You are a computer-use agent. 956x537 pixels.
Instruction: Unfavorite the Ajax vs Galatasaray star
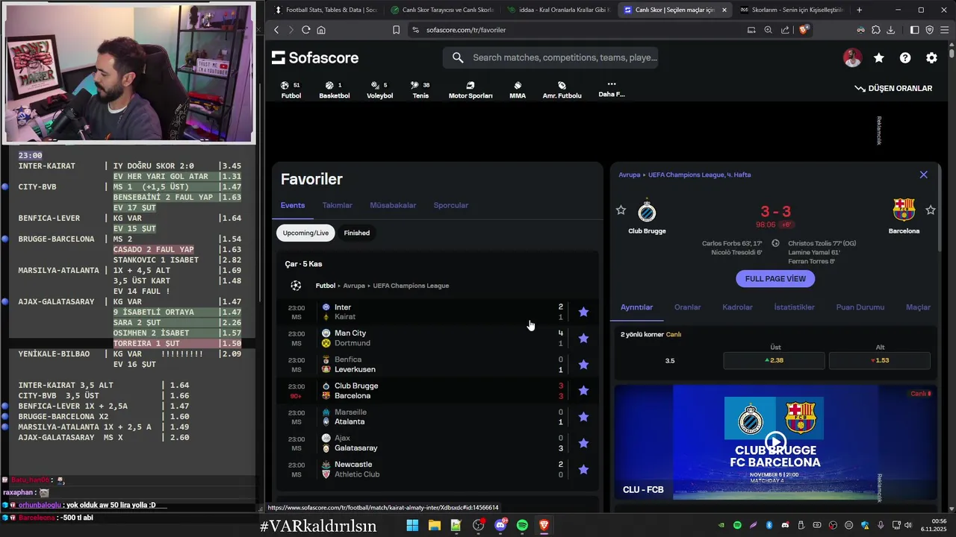(x=583, y=443)
